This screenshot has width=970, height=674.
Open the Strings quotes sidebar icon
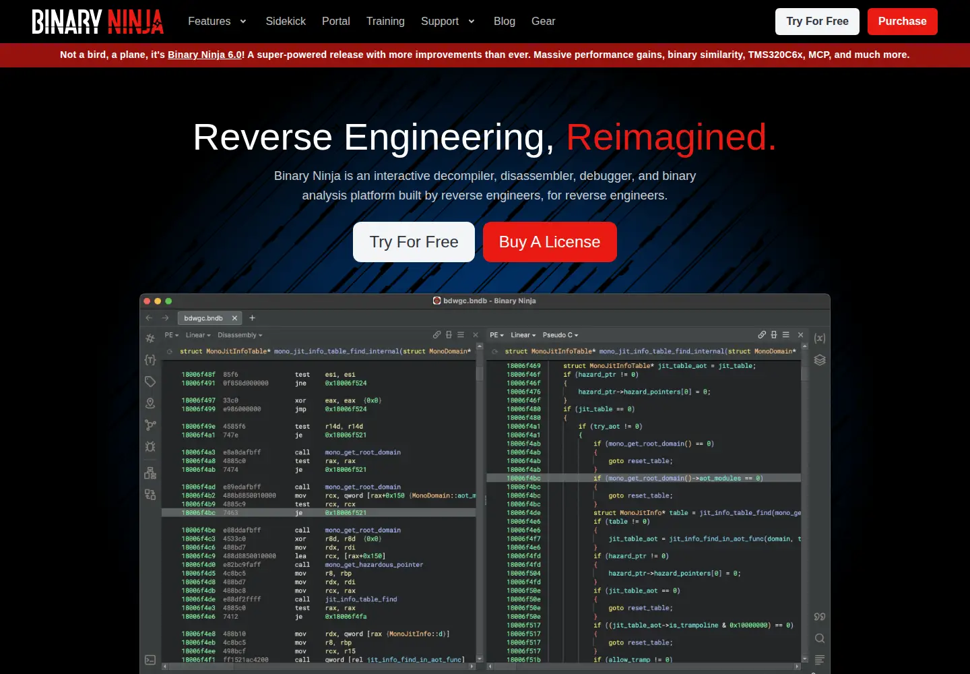[x=820, y=617]
